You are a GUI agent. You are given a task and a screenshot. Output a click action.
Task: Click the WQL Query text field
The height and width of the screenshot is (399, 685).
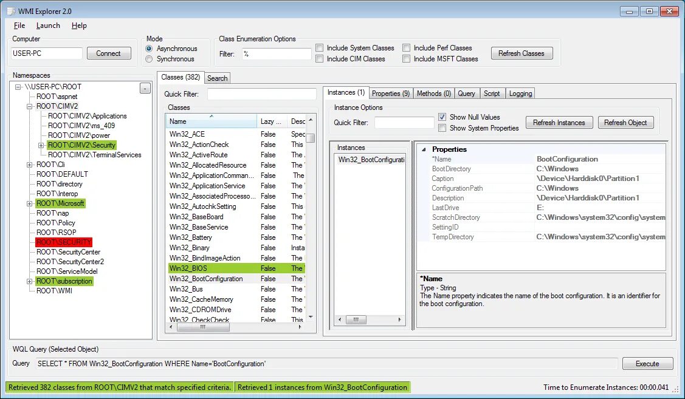[326, 364]
